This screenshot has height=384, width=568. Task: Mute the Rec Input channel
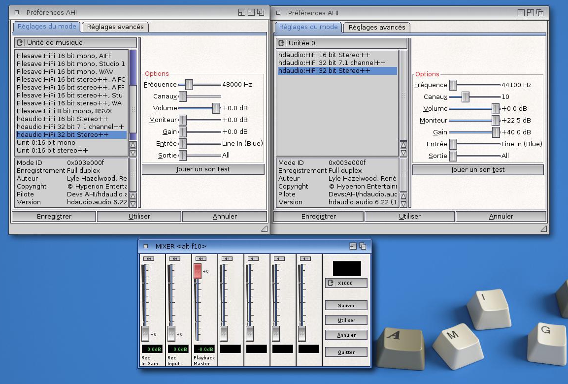[x=174, y=258]
